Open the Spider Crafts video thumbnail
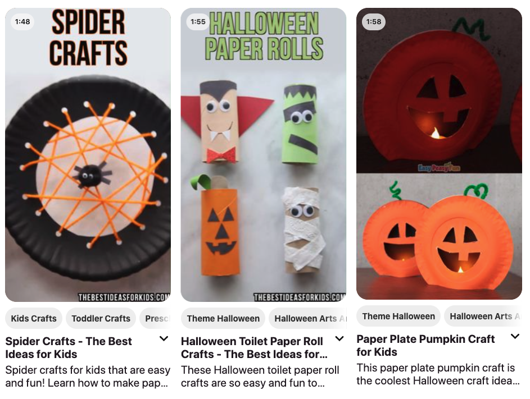Image resolution: width=530 pixels, height=399 pixels. coord(88,155)
